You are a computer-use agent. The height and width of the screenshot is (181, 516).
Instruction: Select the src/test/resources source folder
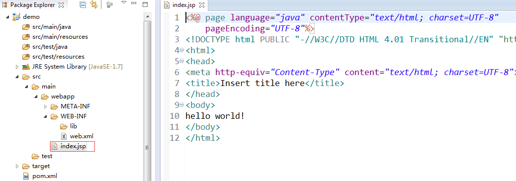58,57
